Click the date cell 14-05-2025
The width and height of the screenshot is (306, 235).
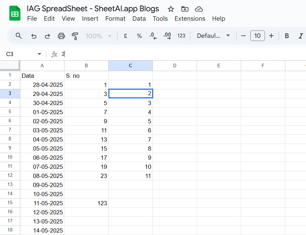[42, 230]
